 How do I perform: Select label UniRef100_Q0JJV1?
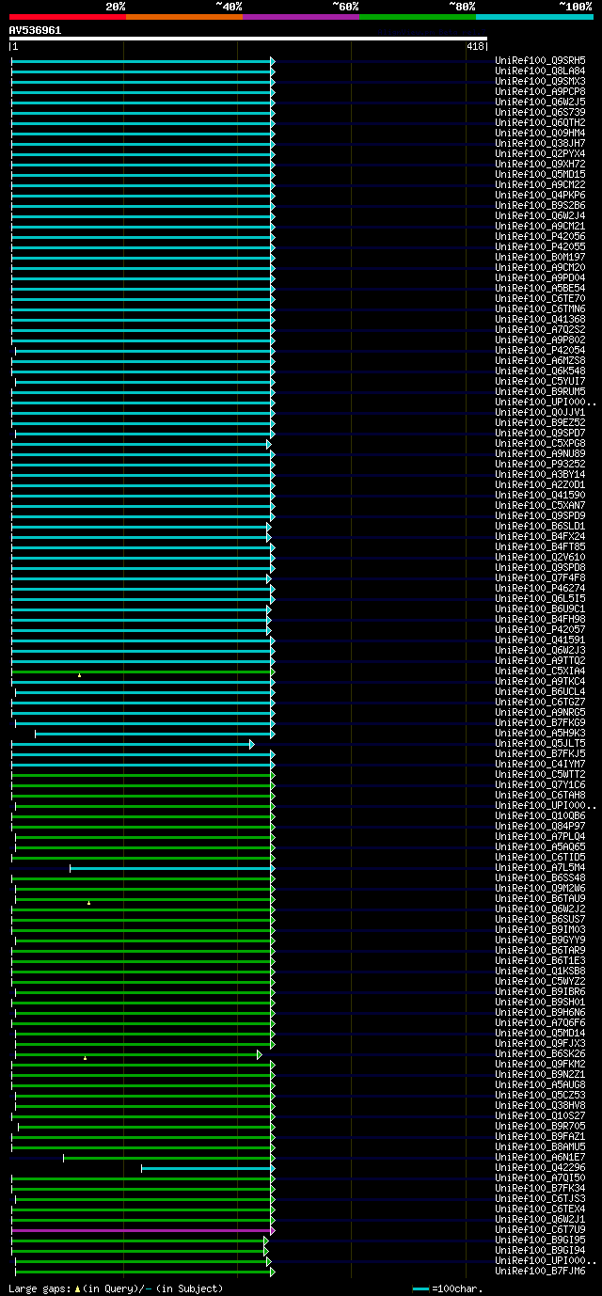(x=540, y=412)
